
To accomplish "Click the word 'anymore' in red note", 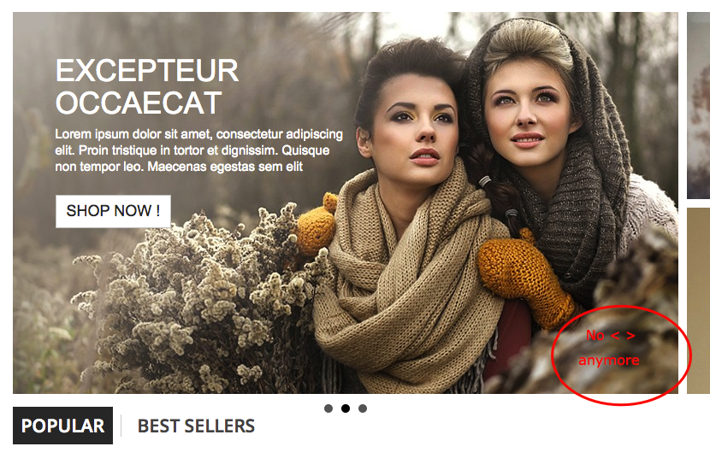I will (x=609, y=361).
